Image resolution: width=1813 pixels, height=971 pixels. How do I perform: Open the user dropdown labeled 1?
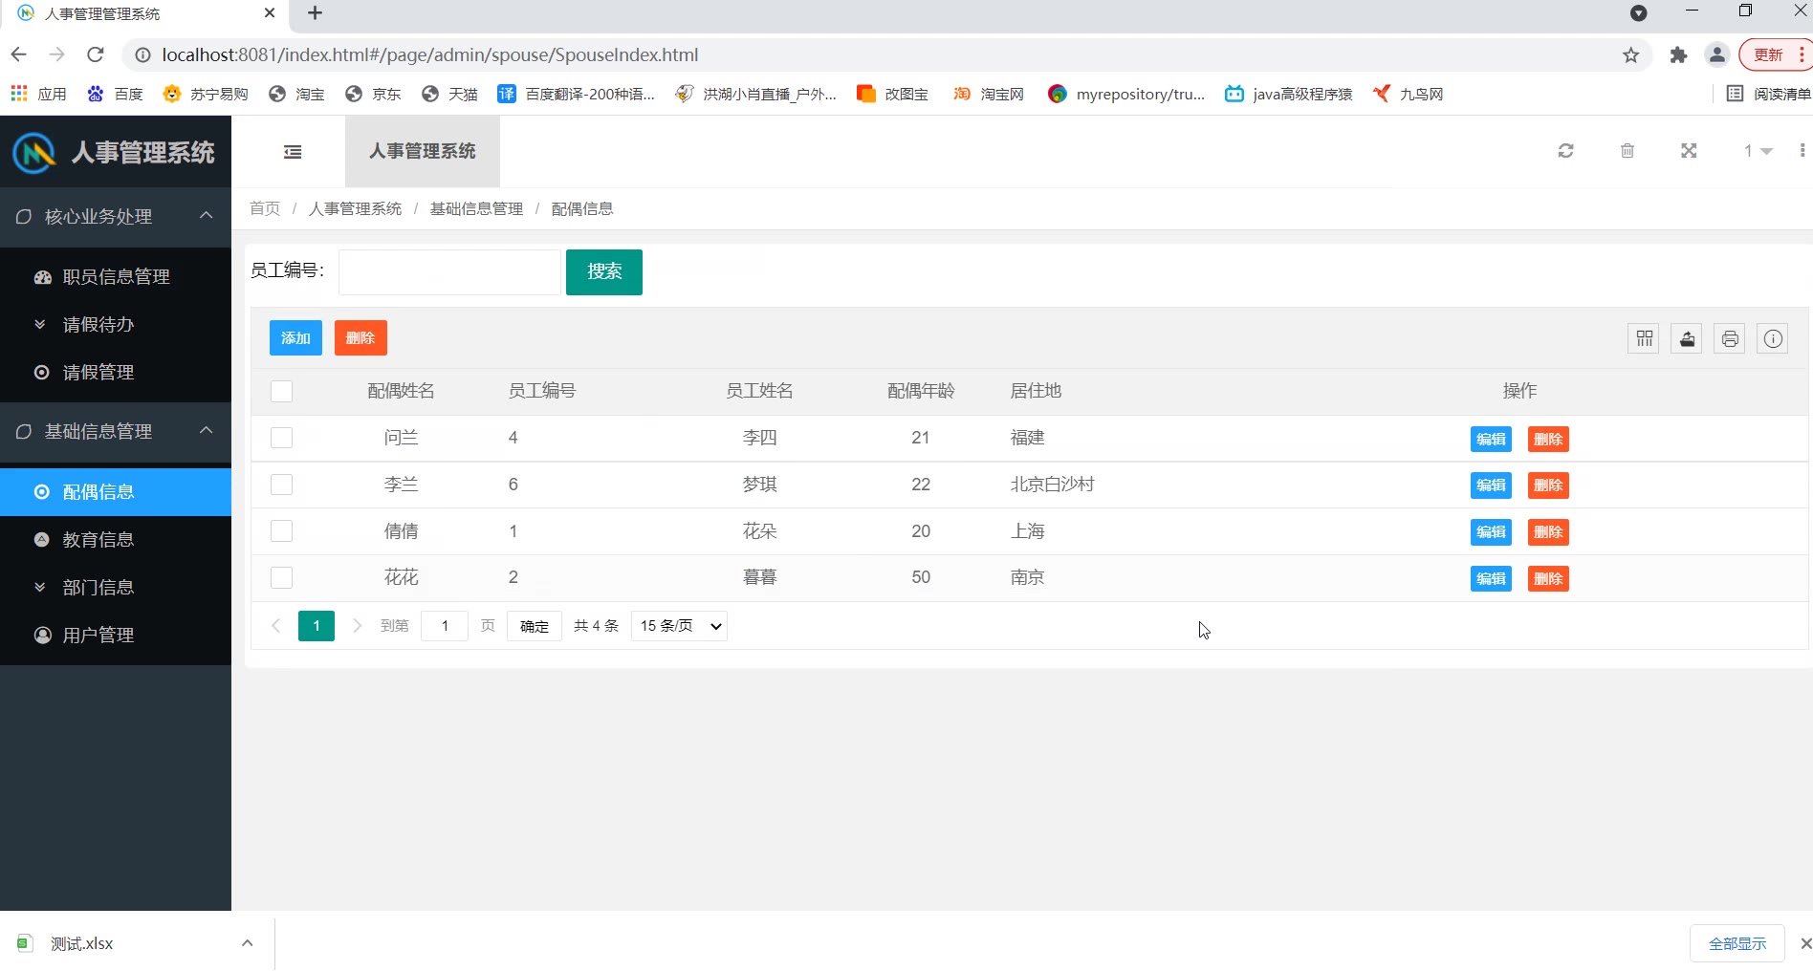tap(1758, 151)
